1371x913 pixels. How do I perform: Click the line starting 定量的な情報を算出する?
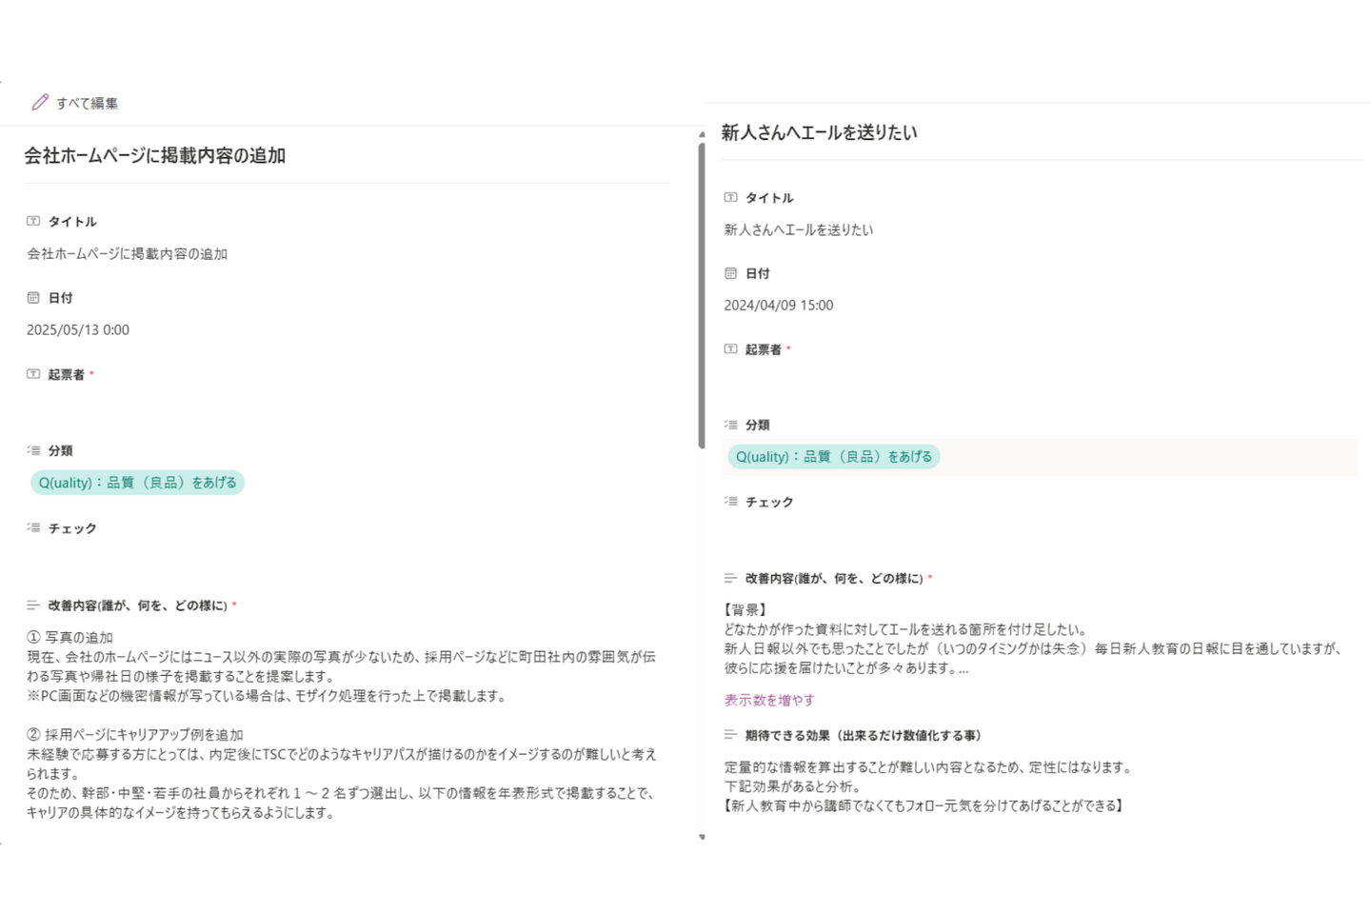tap(928, 766)
